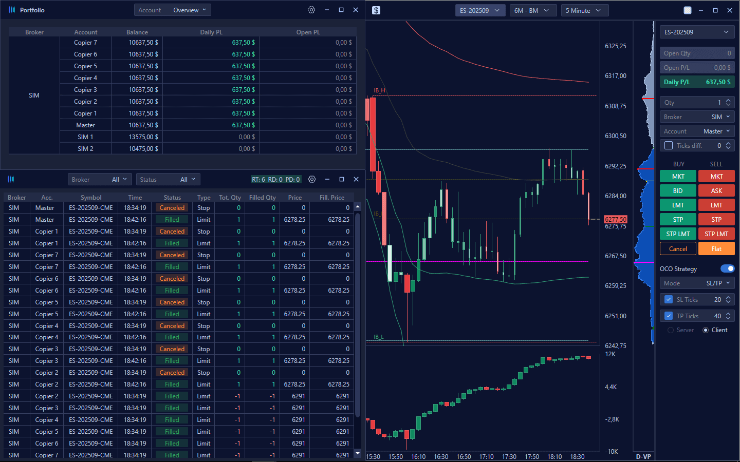This screenshot has width=740, height=462.
Task: Sort orders by Status column header
Action: tap(172, 197)
